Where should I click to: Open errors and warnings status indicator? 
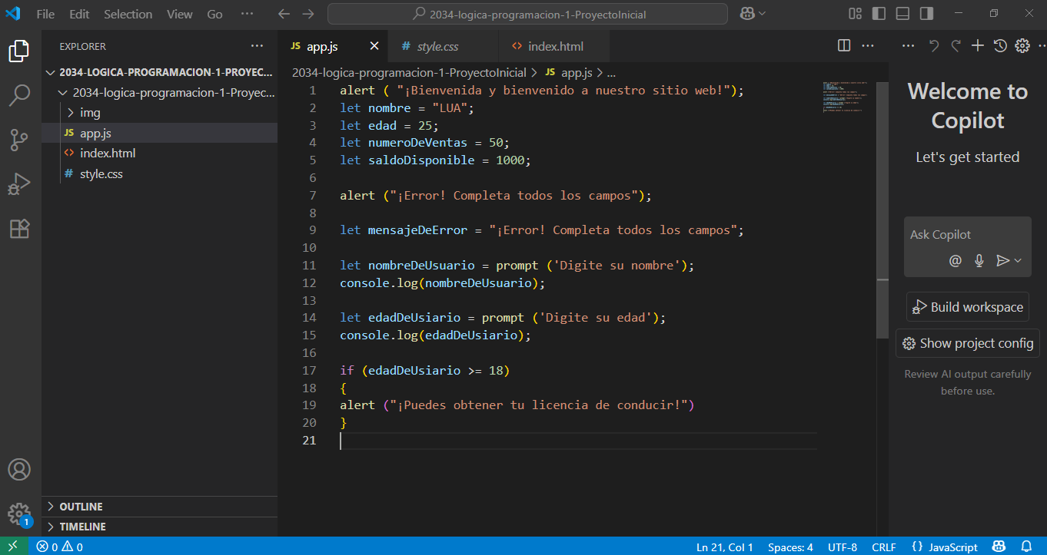60,547
